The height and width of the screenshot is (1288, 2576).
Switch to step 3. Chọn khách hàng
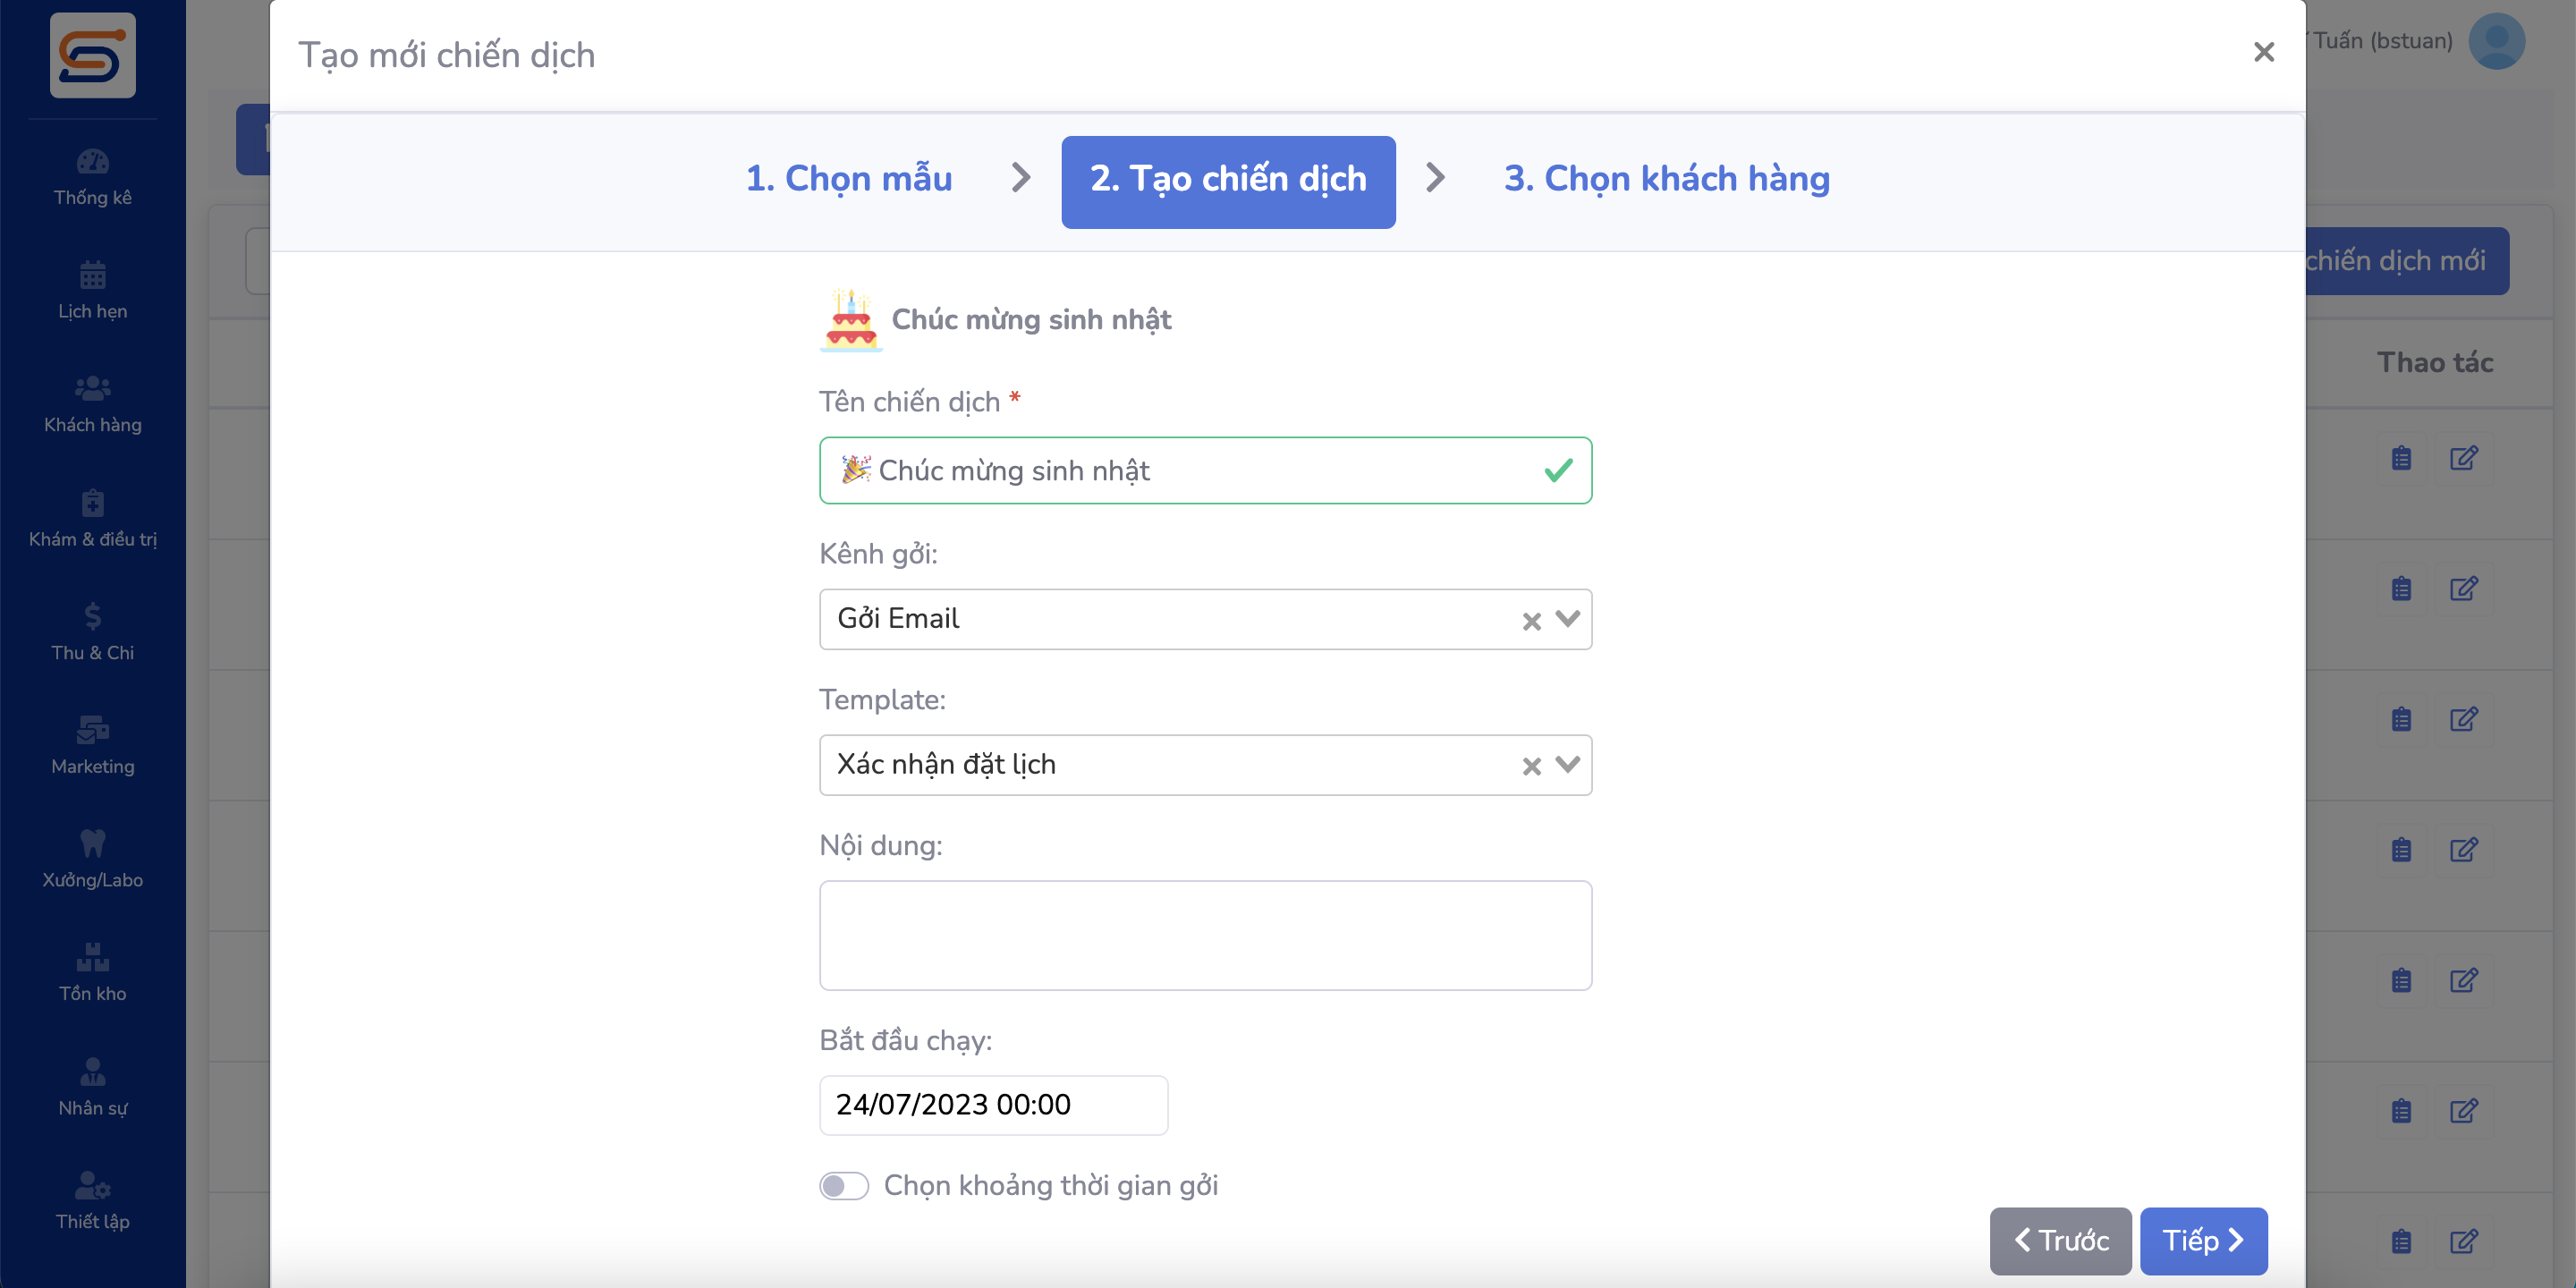point(1666,179)
